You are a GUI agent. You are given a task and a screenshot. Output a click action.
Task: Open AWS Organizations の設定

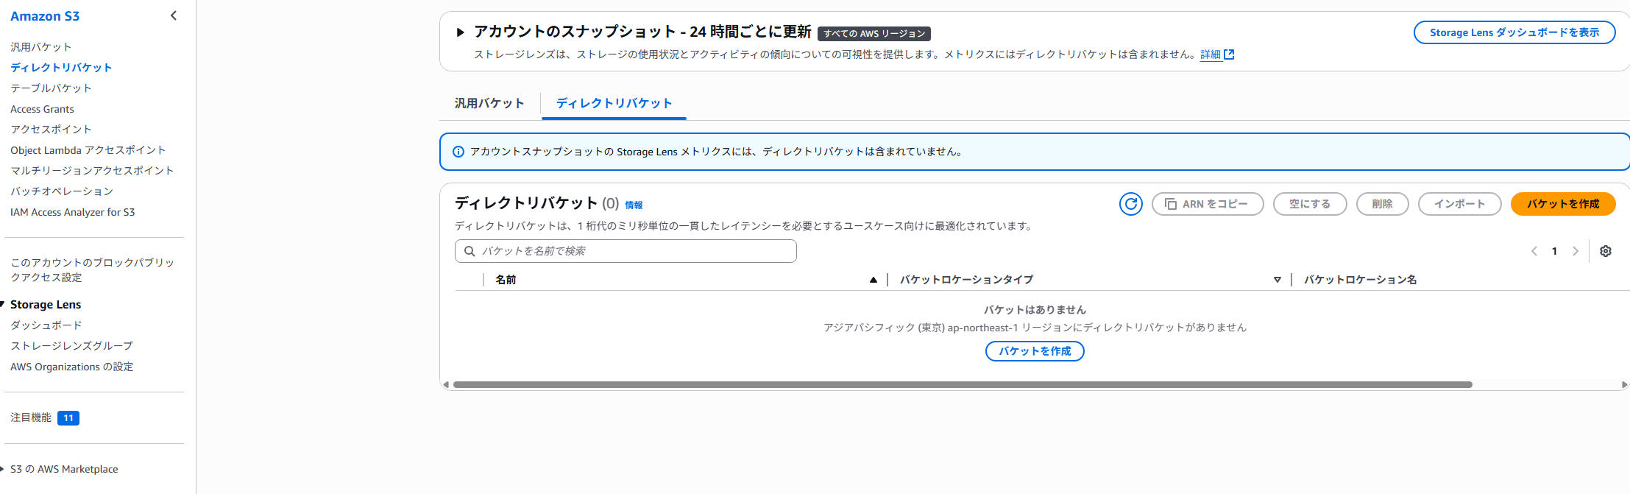click(x=72, y=367)
